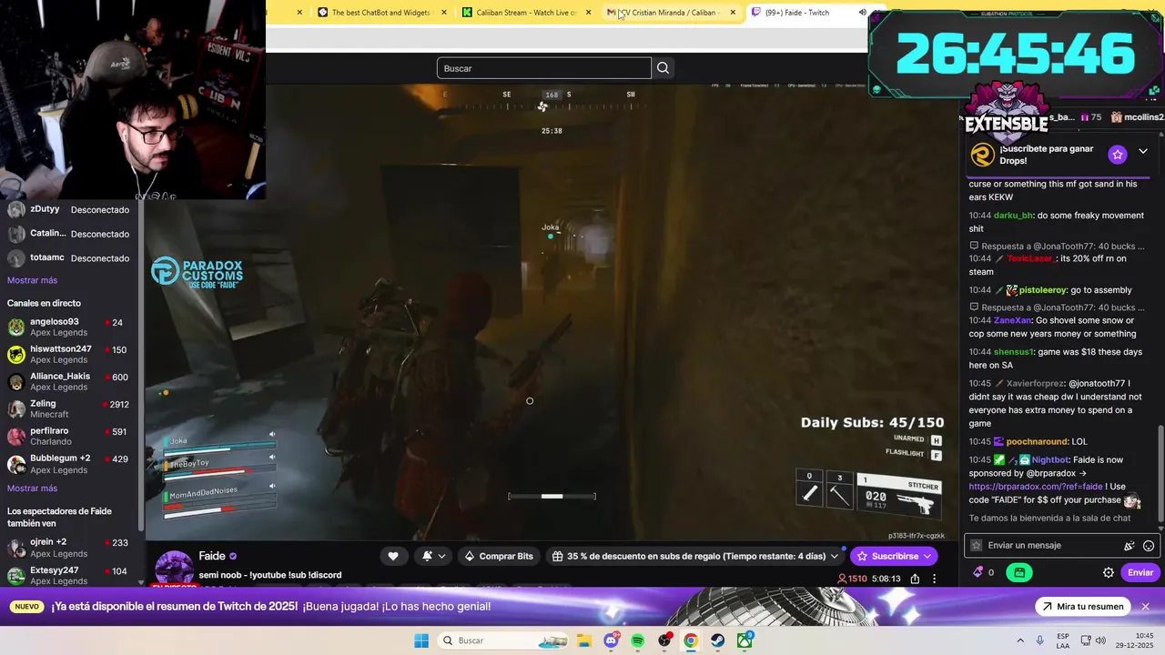The width and height of the screenshot is (1165, 655).
Task: Focus the Twitch Buscar search field
Action: click(544, 68)
